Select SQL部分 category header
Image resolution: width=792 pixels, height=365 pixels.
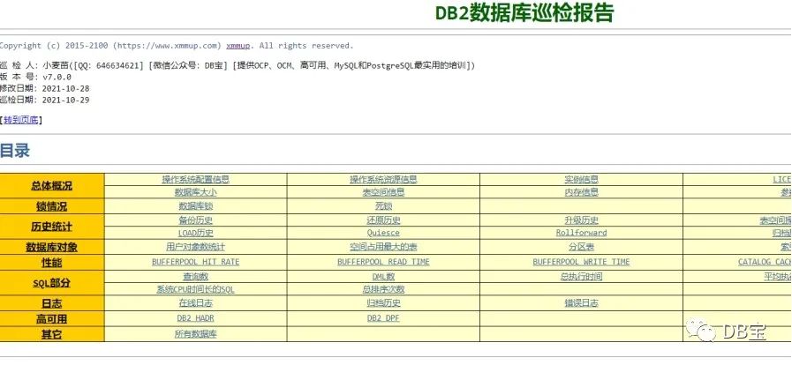tap(51, 283)
